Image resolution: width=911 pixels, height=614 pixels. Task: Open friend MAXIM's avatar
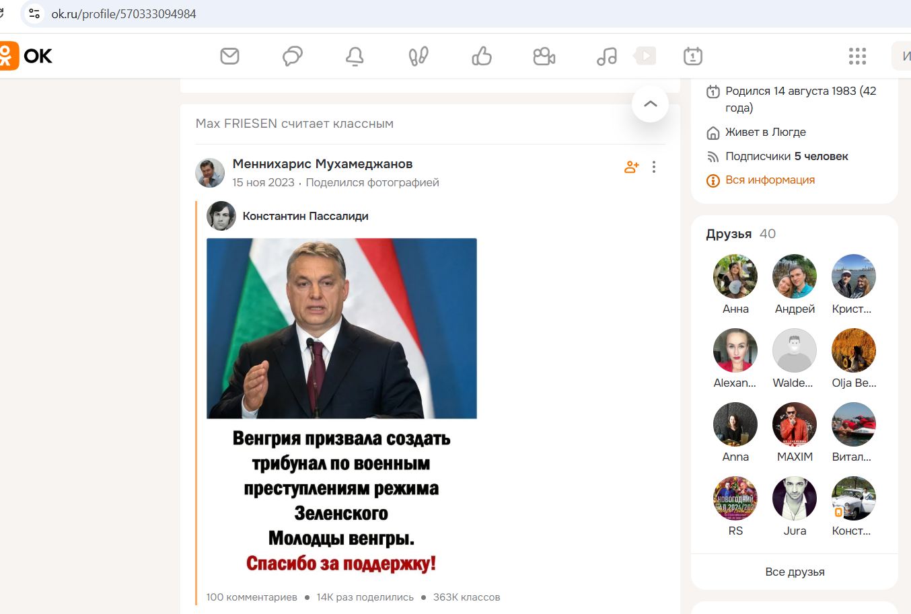795,424
